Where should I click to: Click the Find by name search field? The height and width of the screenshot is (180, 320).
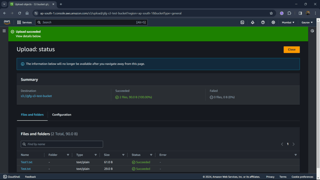tap(62, 144)
